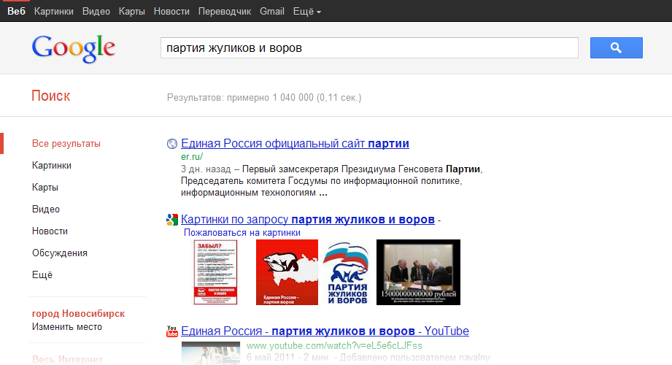This screenshot has height=365, width=672.
Task: Open the red bear map image thumbnail
Action: pyautogui.click(x=287, y=272)
